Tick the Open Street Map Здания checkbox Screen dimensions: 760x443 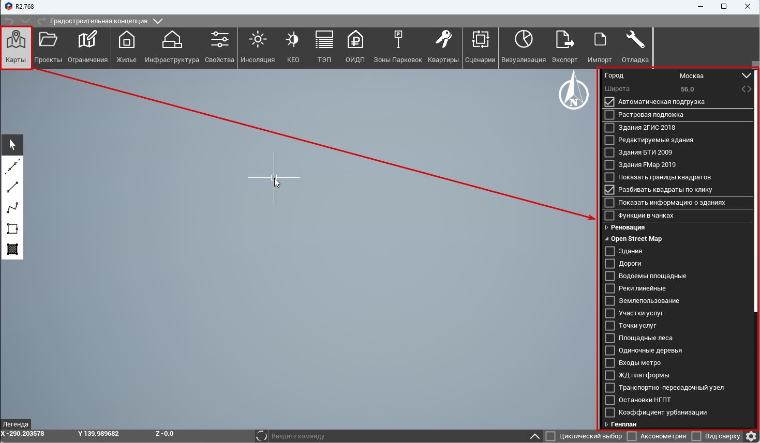pos(610,251)
